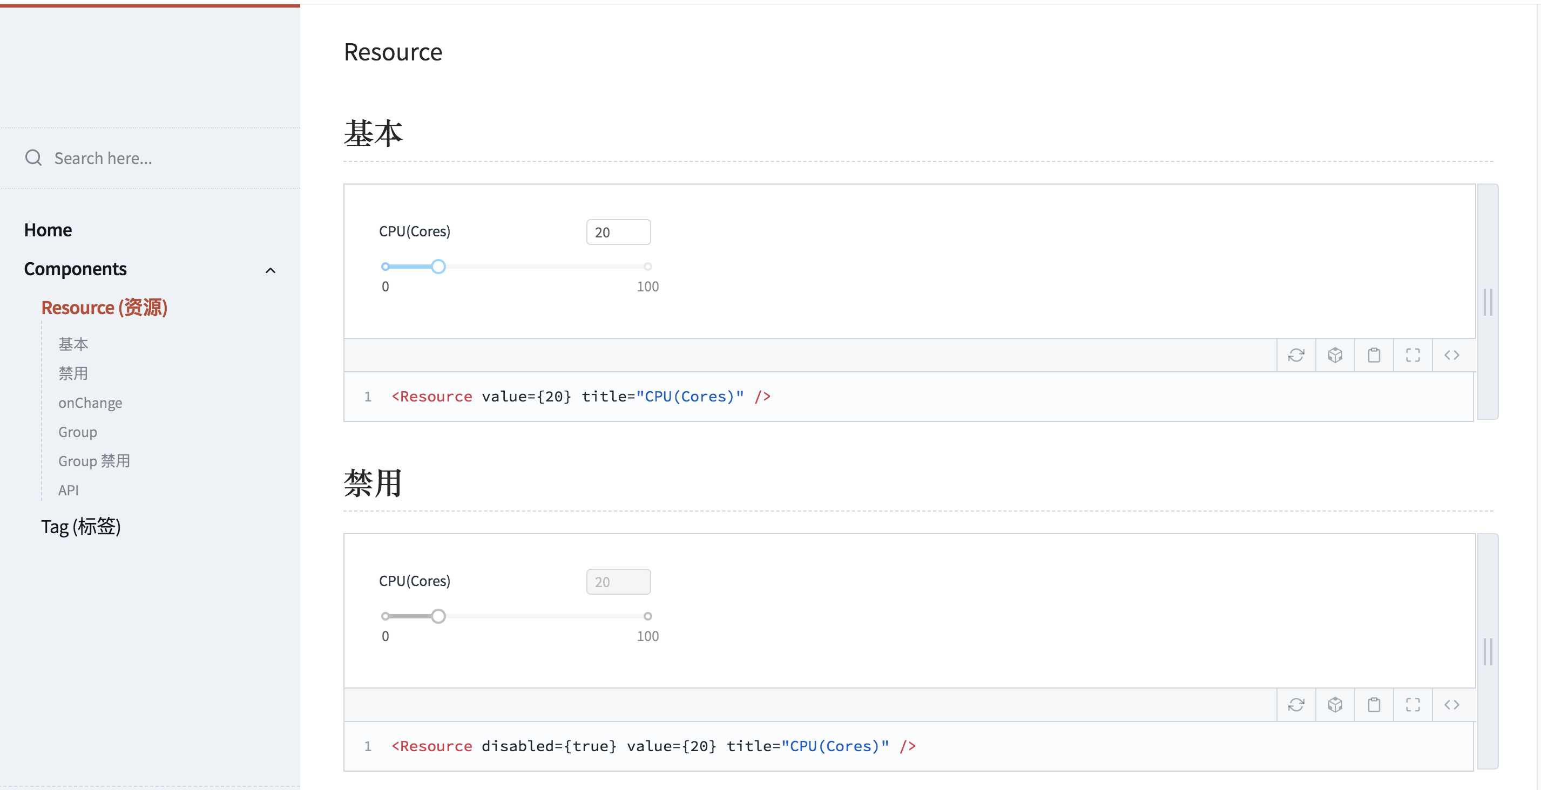Open the Tag (标签) page

(81, 527)
